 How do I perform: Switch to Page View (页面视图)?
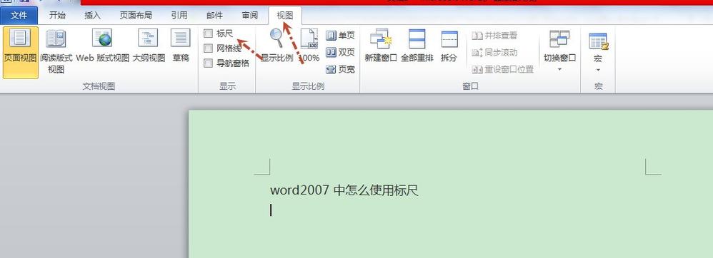tap(21, 52)
